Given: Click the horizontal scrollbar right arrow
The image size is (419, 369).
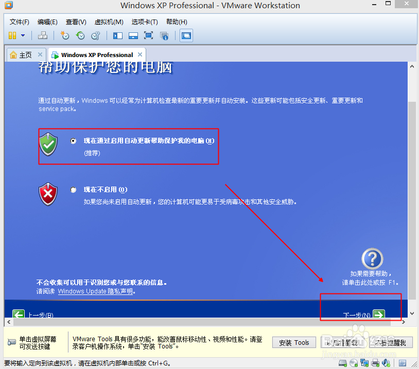Looking at the screenshot, I should pyautogui.click(x=404, y=322).
